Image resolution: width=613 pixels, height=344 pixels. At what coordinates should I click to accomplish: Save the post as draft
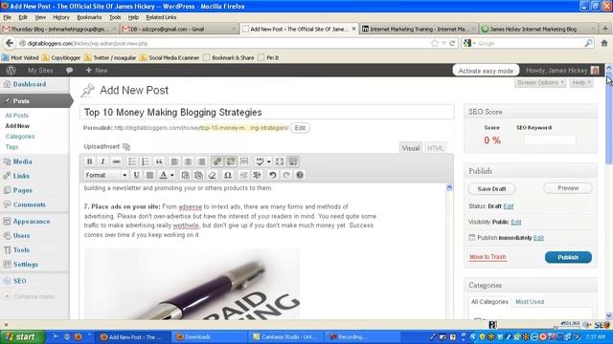491,189
